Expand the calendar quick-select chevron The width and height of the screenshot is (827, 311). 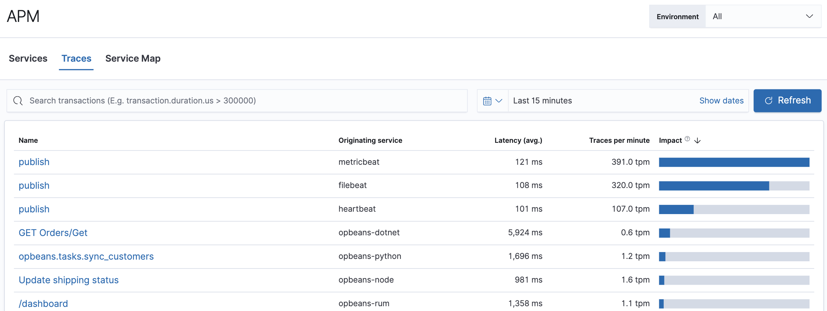pyautogui.click(x=499, y=100)
